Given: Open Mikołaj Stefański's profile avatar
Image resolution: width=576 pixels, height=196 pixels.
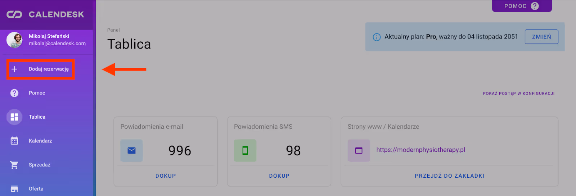Looking at the screenshot, I should tap(15, 40).
